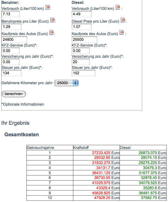Open info icon next to Benzinpreis pro Liter
The image size is (168, 202).
pos(52,20)
